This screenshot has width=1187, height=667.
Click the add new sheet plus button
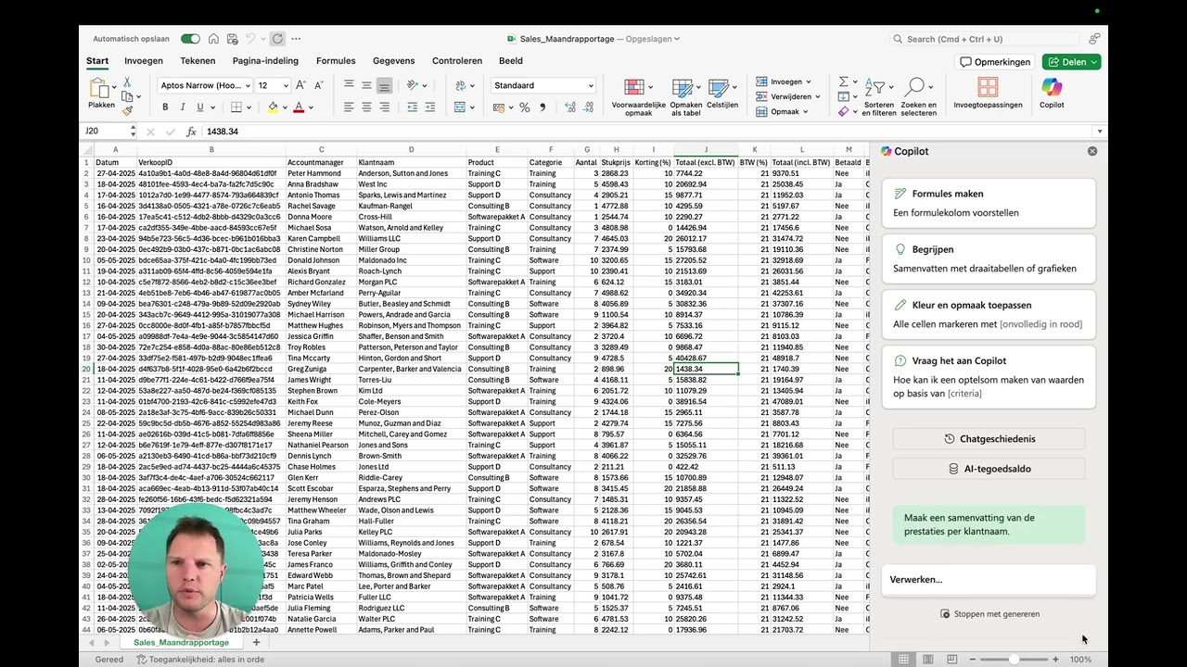click(x=256, y=642)
